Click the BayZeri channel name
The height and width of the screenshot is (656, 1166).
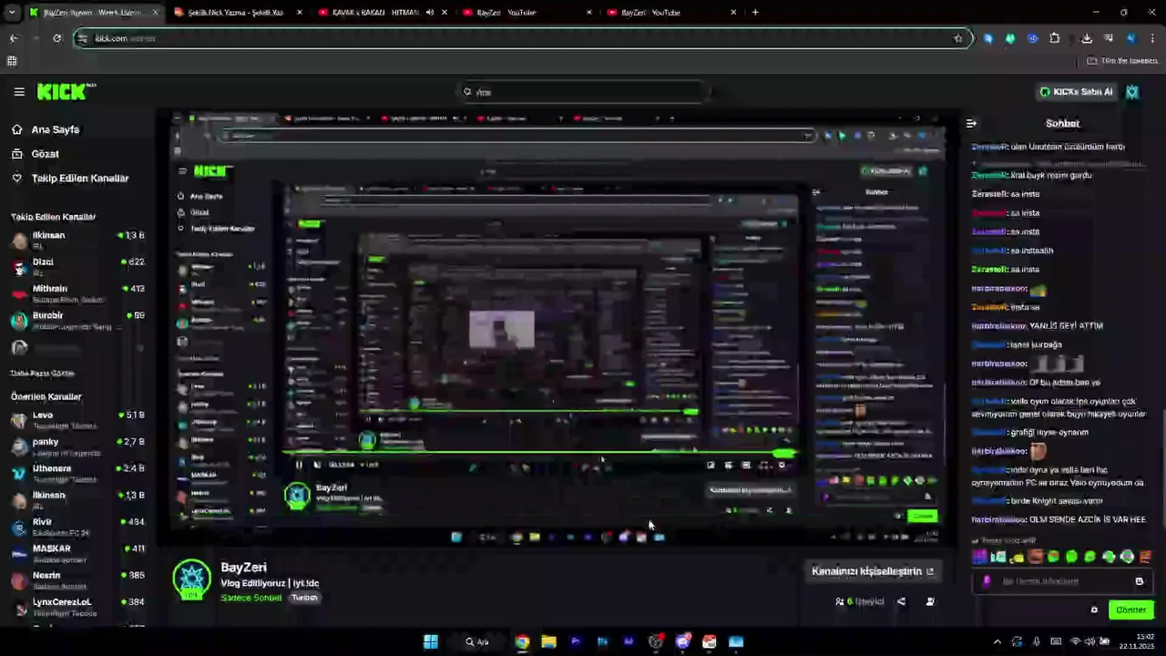pos(243,568)
